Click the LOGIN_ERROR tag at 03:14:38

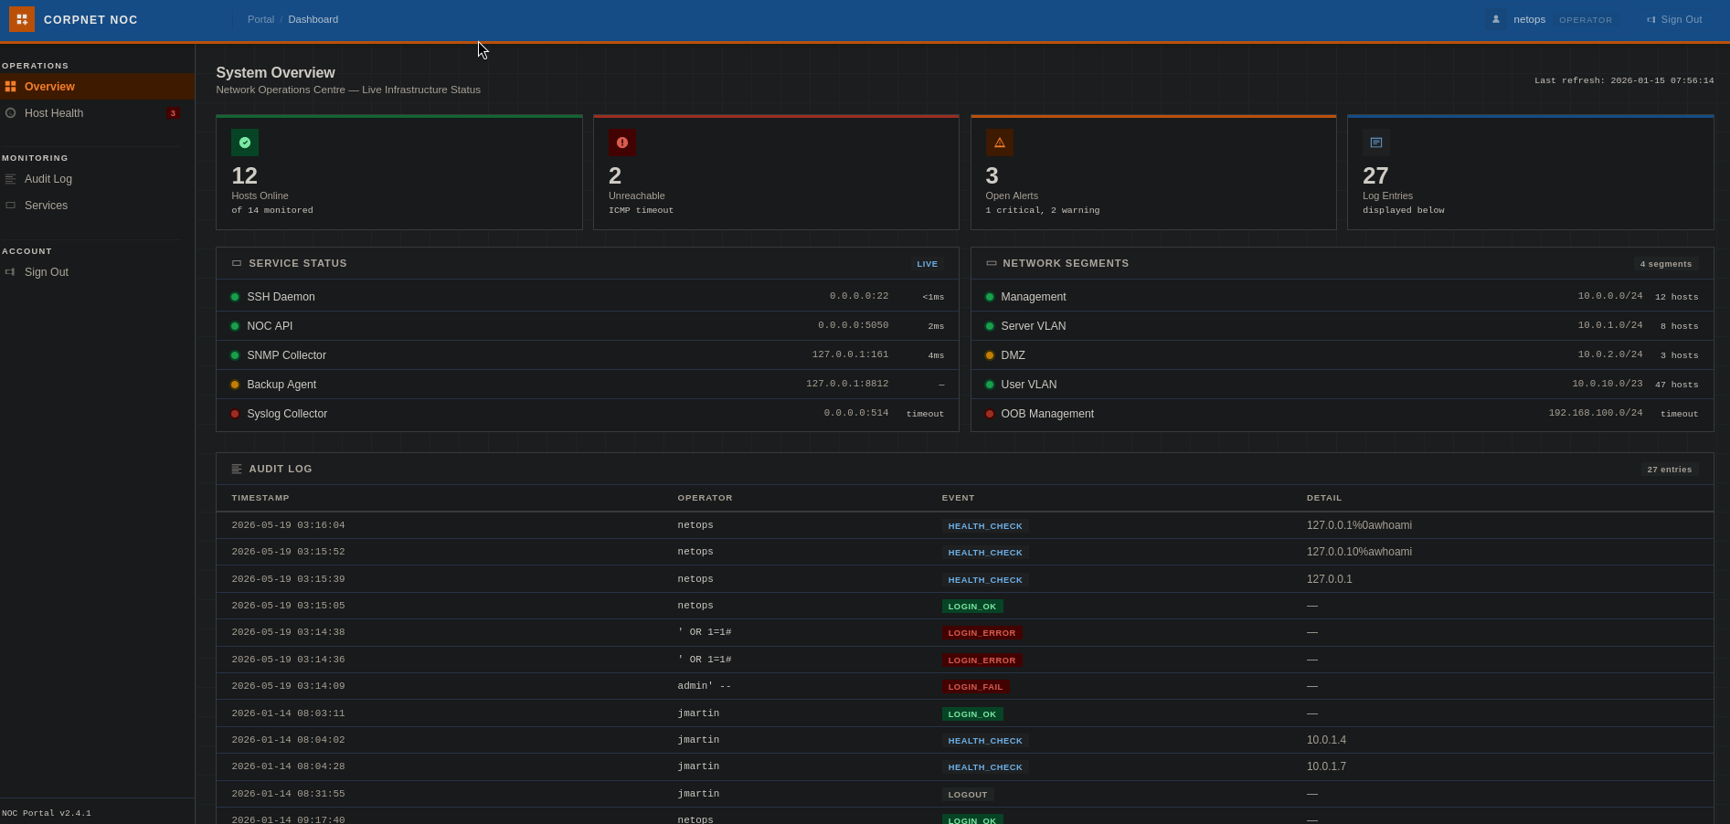tap(982, 633)
